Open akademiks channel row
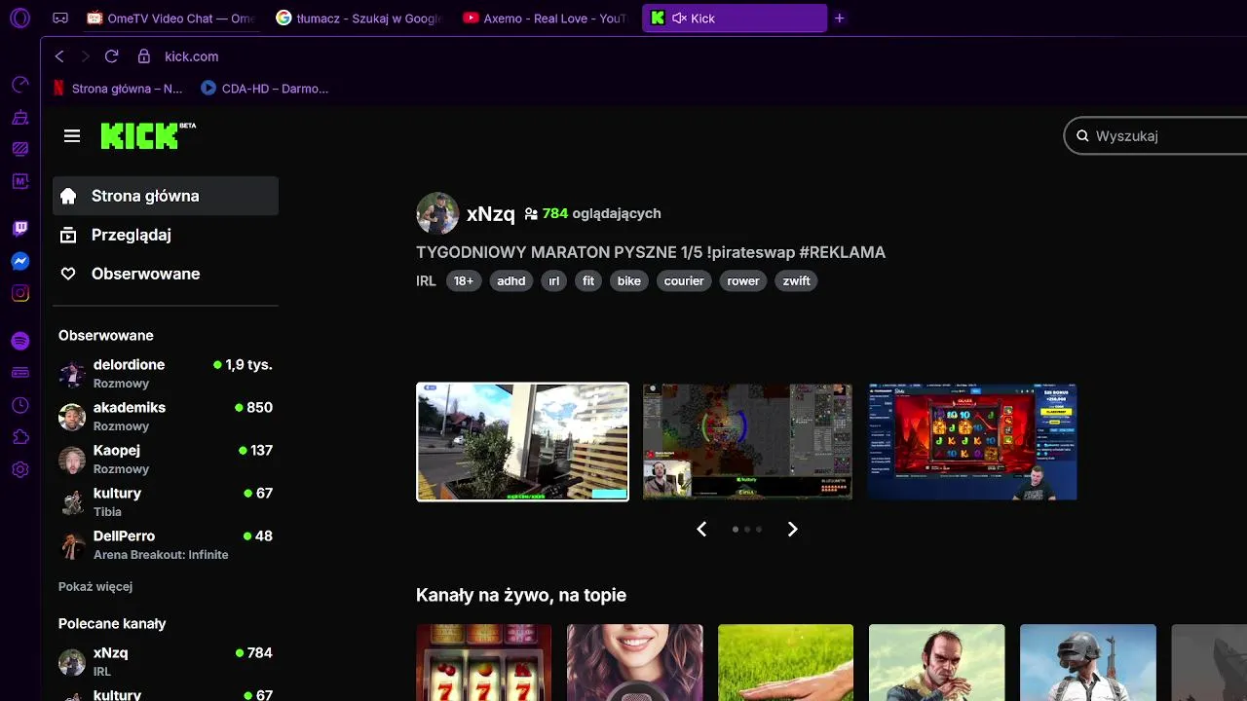 click(x=166, y=417)
